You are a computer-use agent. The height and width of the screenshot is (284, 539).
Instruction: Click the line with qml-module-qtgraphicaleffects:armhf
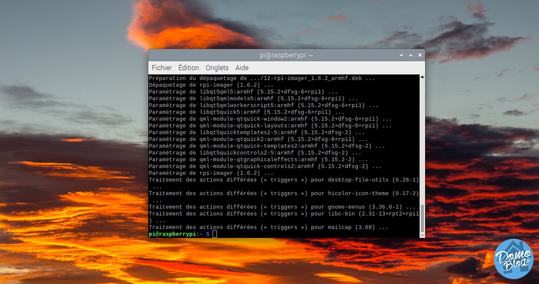coord(258,159)
